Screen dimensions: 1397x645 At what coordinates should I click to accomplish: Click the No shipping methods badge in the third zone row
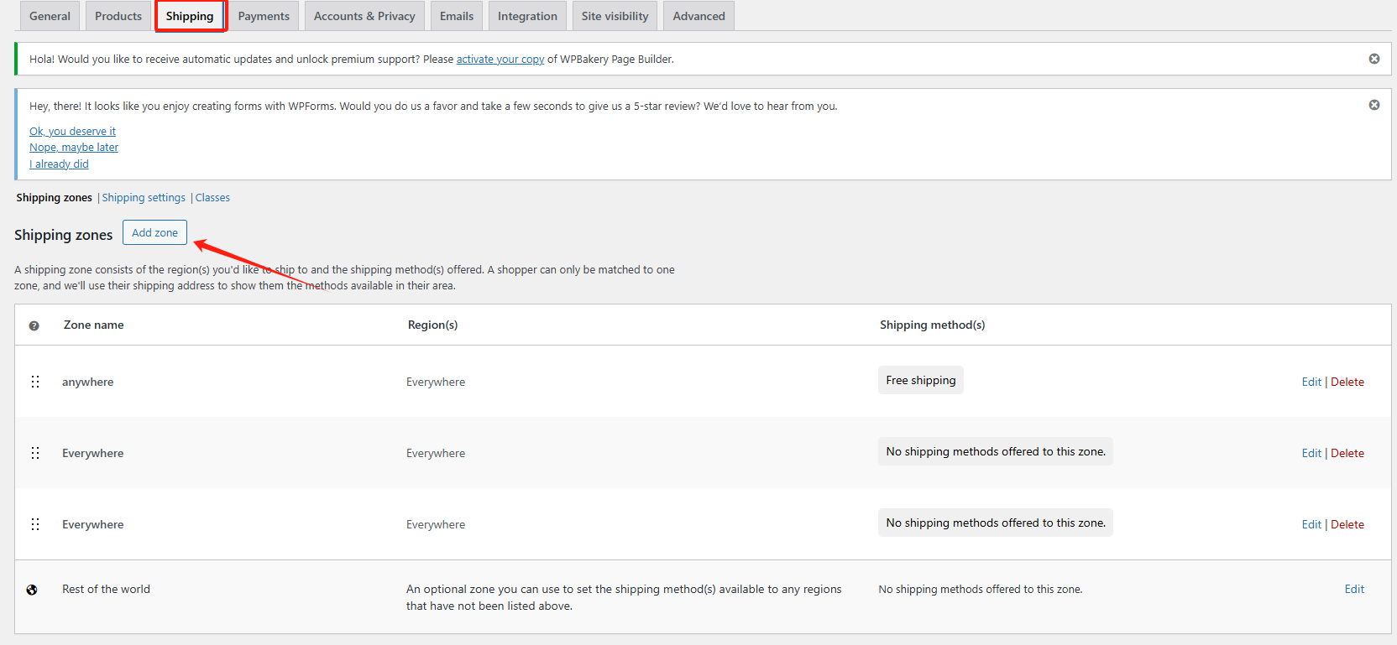(996, 523)
